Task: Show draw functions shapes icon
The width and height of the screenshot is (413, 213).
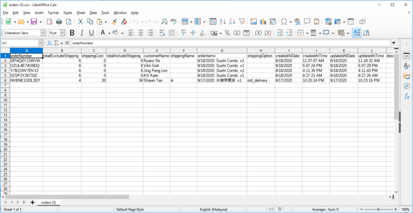Action: coord(363,22)
